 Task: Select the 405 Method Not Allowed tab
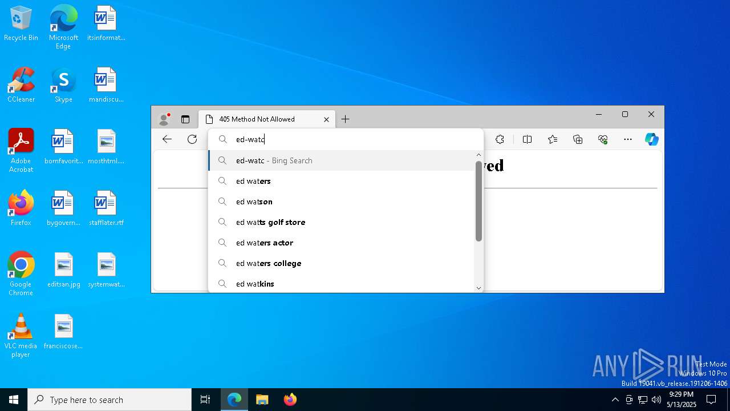click(x=267, y=119)
